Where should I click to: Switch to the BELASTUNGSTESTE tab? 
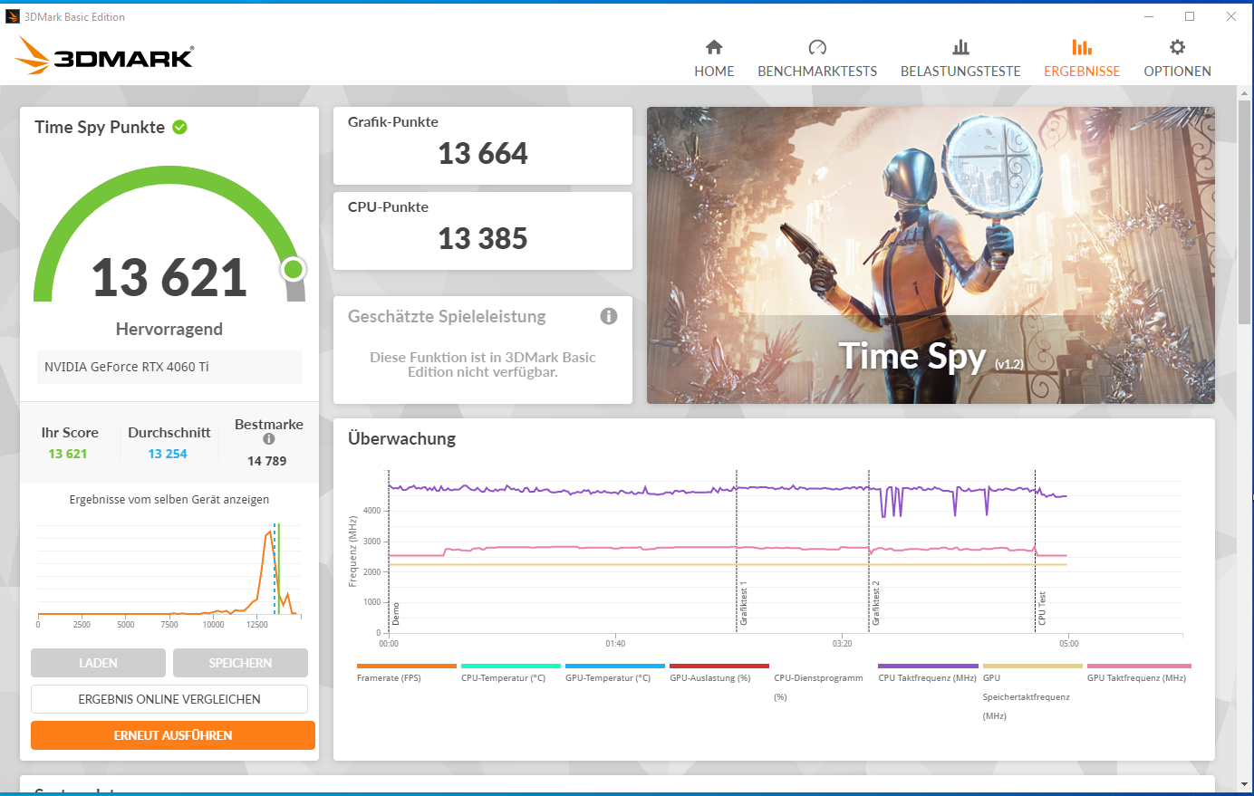(x=960, y=71)
